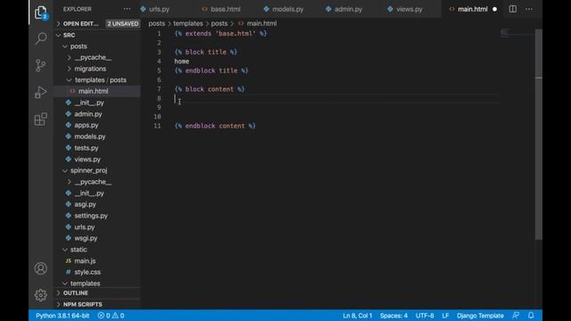
Task: Open the Run and Debug view icon
Action: [x=41, y=92]
